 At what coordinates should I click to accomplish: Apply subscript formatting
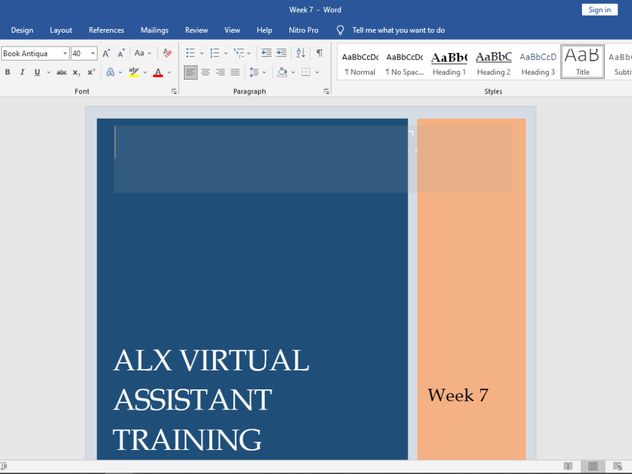click(x=76, y=72)
